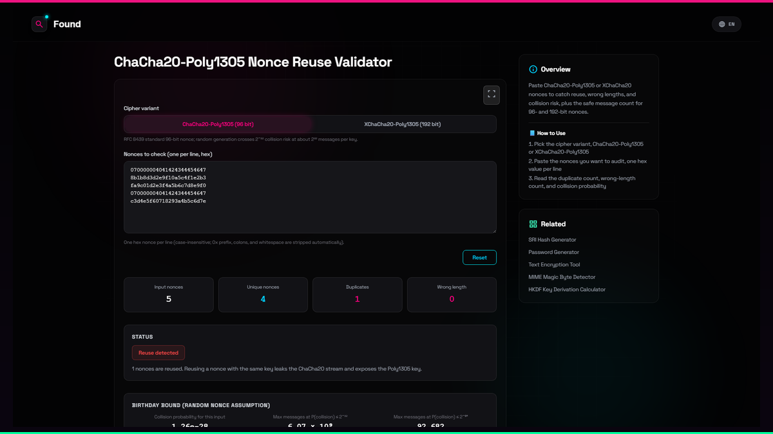Select ChaCha20-Poly1305 (96 bit) variant

[x=218, y=124]
